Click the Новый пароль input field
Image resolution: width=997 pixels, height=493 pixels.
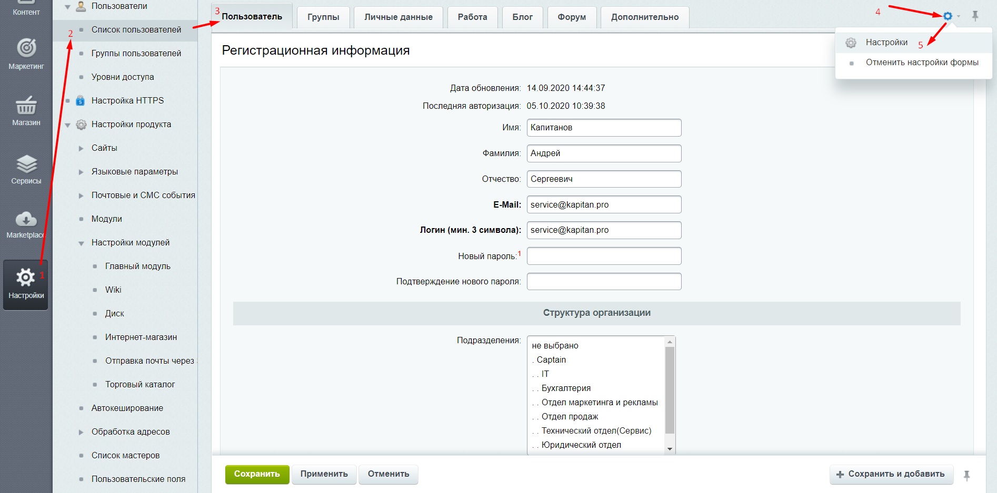[604, 256]
